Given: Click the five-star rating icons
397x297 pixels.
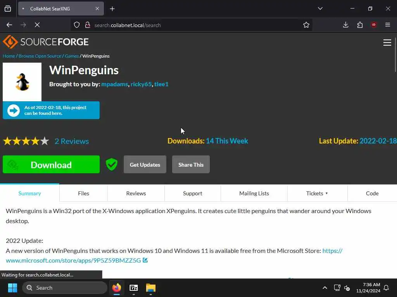Looking at the screenshot, I should point(26,141).
